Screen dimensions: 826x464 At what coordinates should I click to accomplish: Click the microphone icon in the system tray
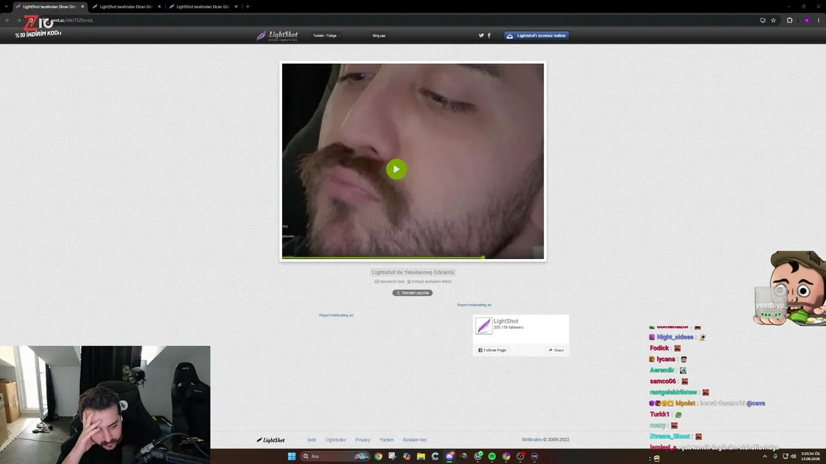click(x=775, y=456)
